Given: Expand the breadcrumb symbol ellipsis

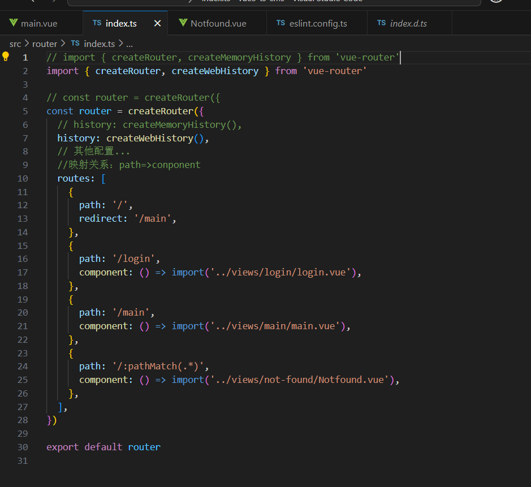Looking at the screenshot, I should coord(129,44).
